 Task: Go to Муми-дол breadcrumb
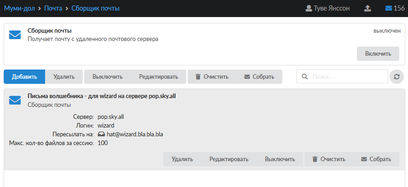[x=19, y=8]
